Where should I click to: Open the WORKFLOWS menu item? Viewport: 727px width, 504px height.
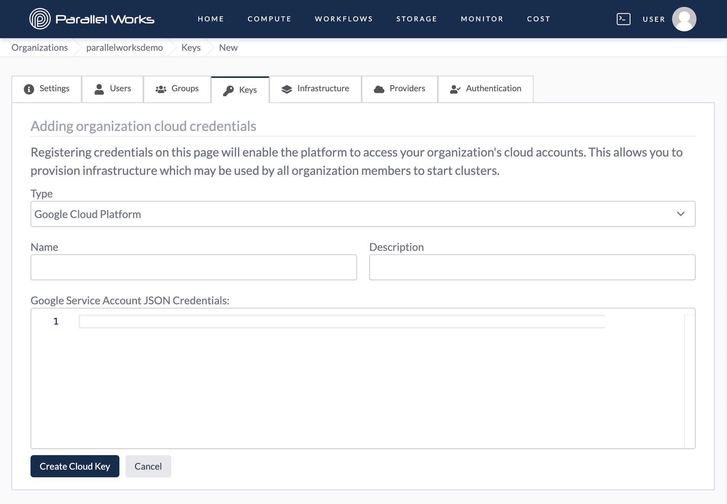pyautogui.click(x=344, y=19)
